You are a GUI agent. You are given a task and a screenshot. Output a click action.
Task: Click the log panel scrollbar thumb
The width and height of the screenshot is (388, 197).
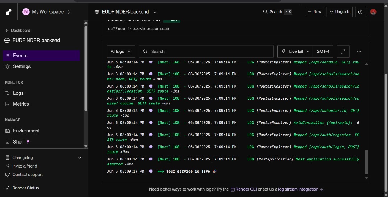point(366,162)
